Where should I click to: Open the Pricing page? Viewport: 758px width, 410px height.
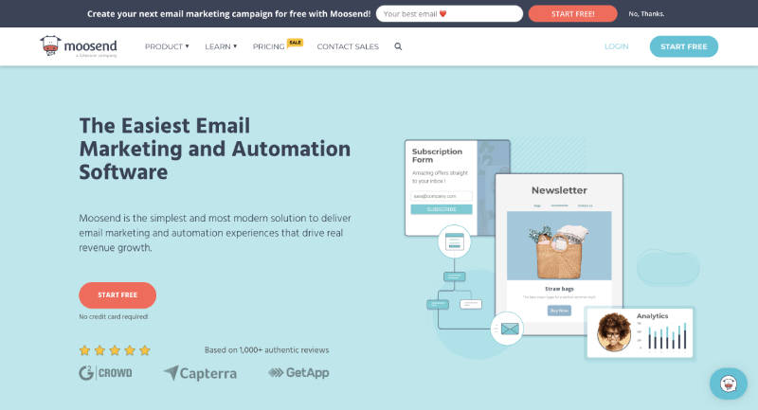(x=268, y=46)
